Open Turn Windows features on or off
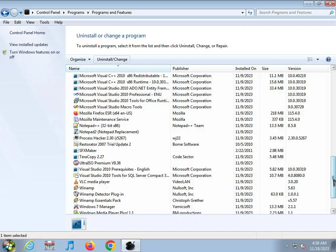This screenshot has height=252, width=336. (34, 54)
